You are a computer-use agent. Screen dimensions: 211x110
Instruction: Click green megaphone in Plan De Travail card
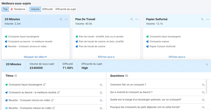click(77, 37)
